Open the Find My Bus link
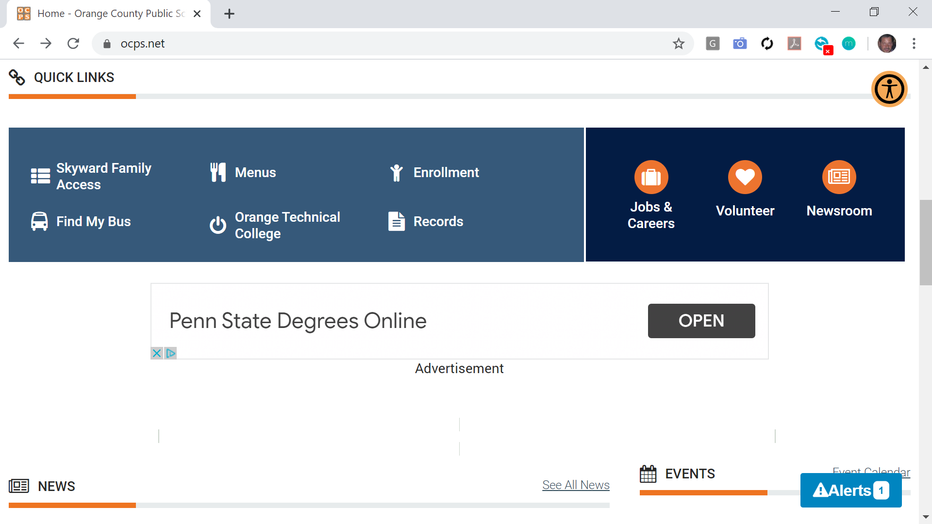 click(x=93, y=221)
